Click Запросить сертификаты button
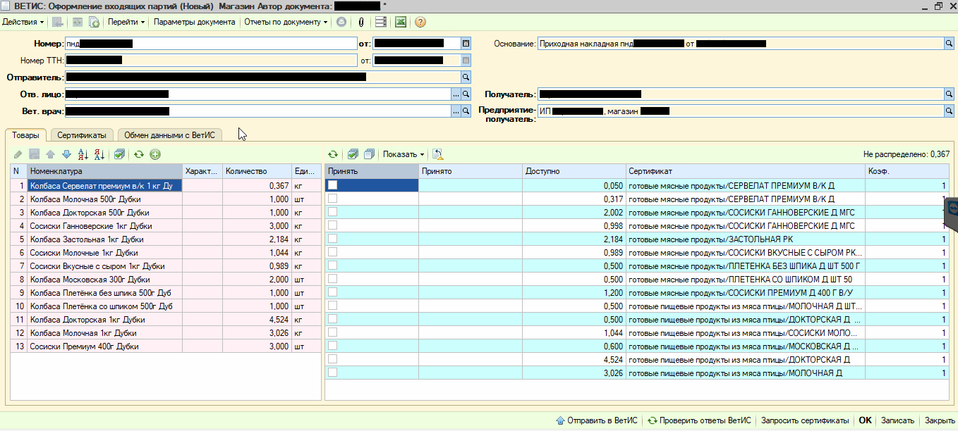 [805, 420]
